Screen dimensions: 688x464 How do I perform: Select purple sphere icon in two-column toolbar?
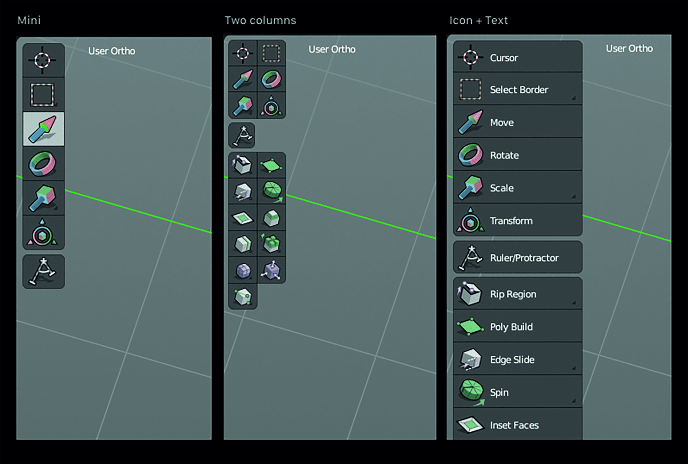[x=243, y=270]
